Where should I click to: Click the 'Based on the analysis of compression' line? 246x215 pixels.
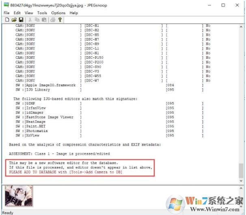(x=85, y=145)
